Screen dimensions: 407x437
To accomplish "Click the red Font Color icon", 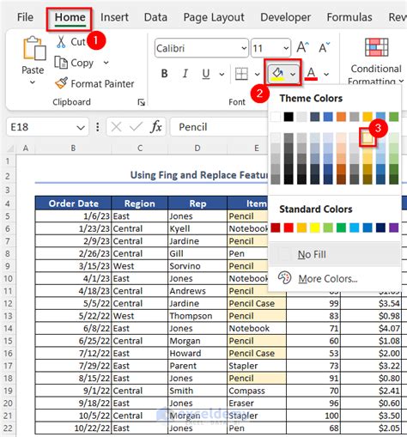I will point(312,74).
